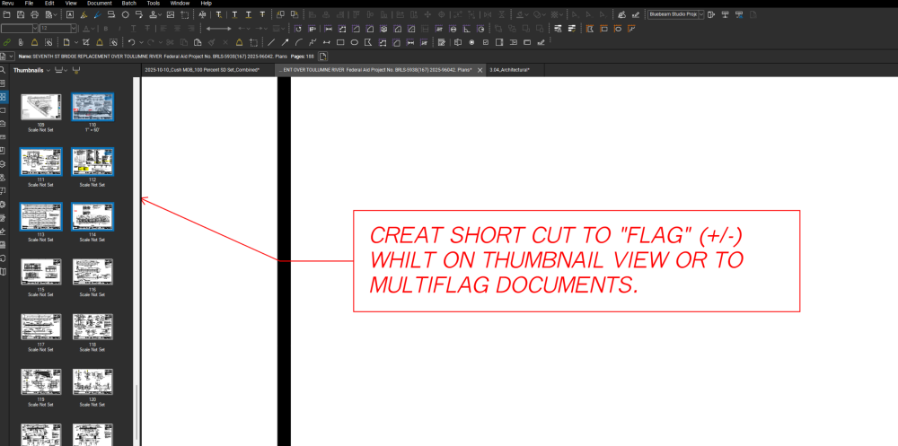This screenshot has height=446, width=898.
Task: Select page 112 thumbnail
Action: [92, 162]
